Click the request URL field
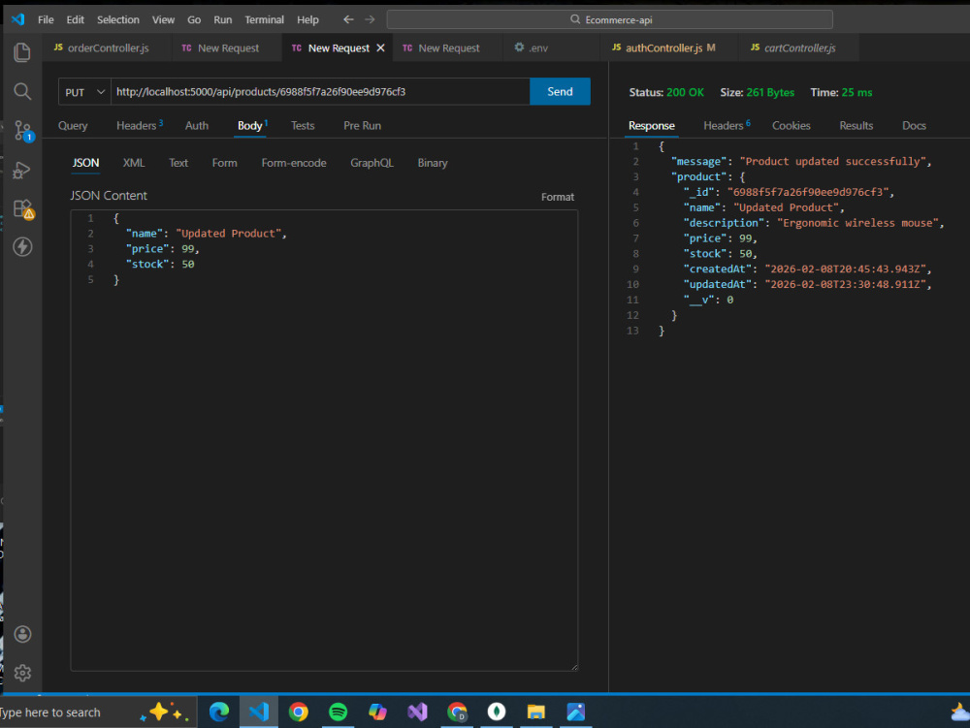Screen dimensions: 970x728 (320, 91)
